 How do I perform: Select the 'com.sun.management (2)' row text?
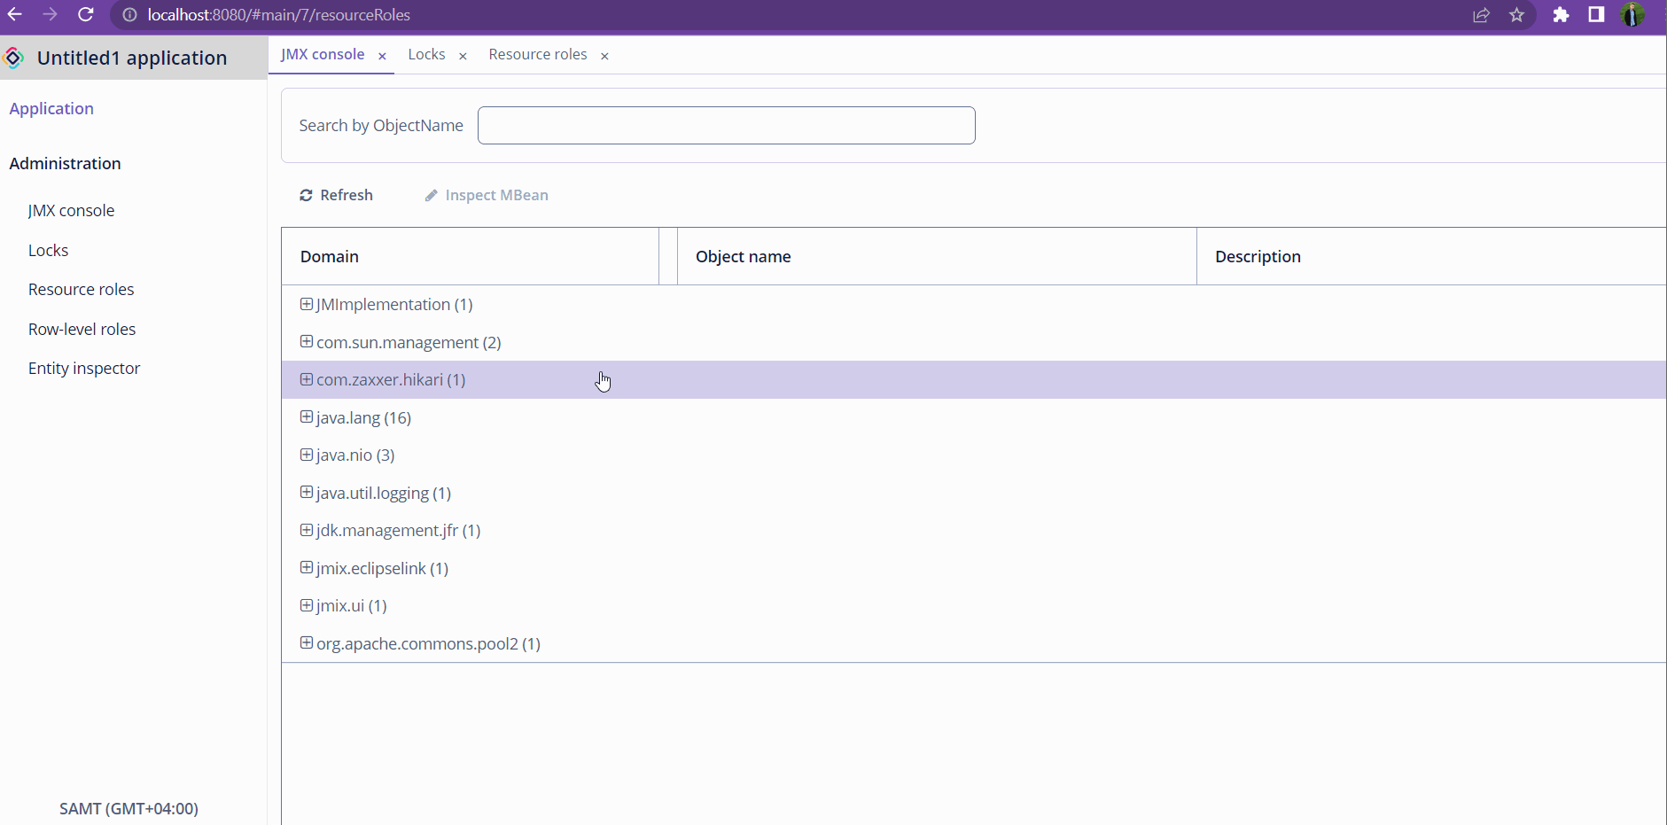[x=409, y=343]
